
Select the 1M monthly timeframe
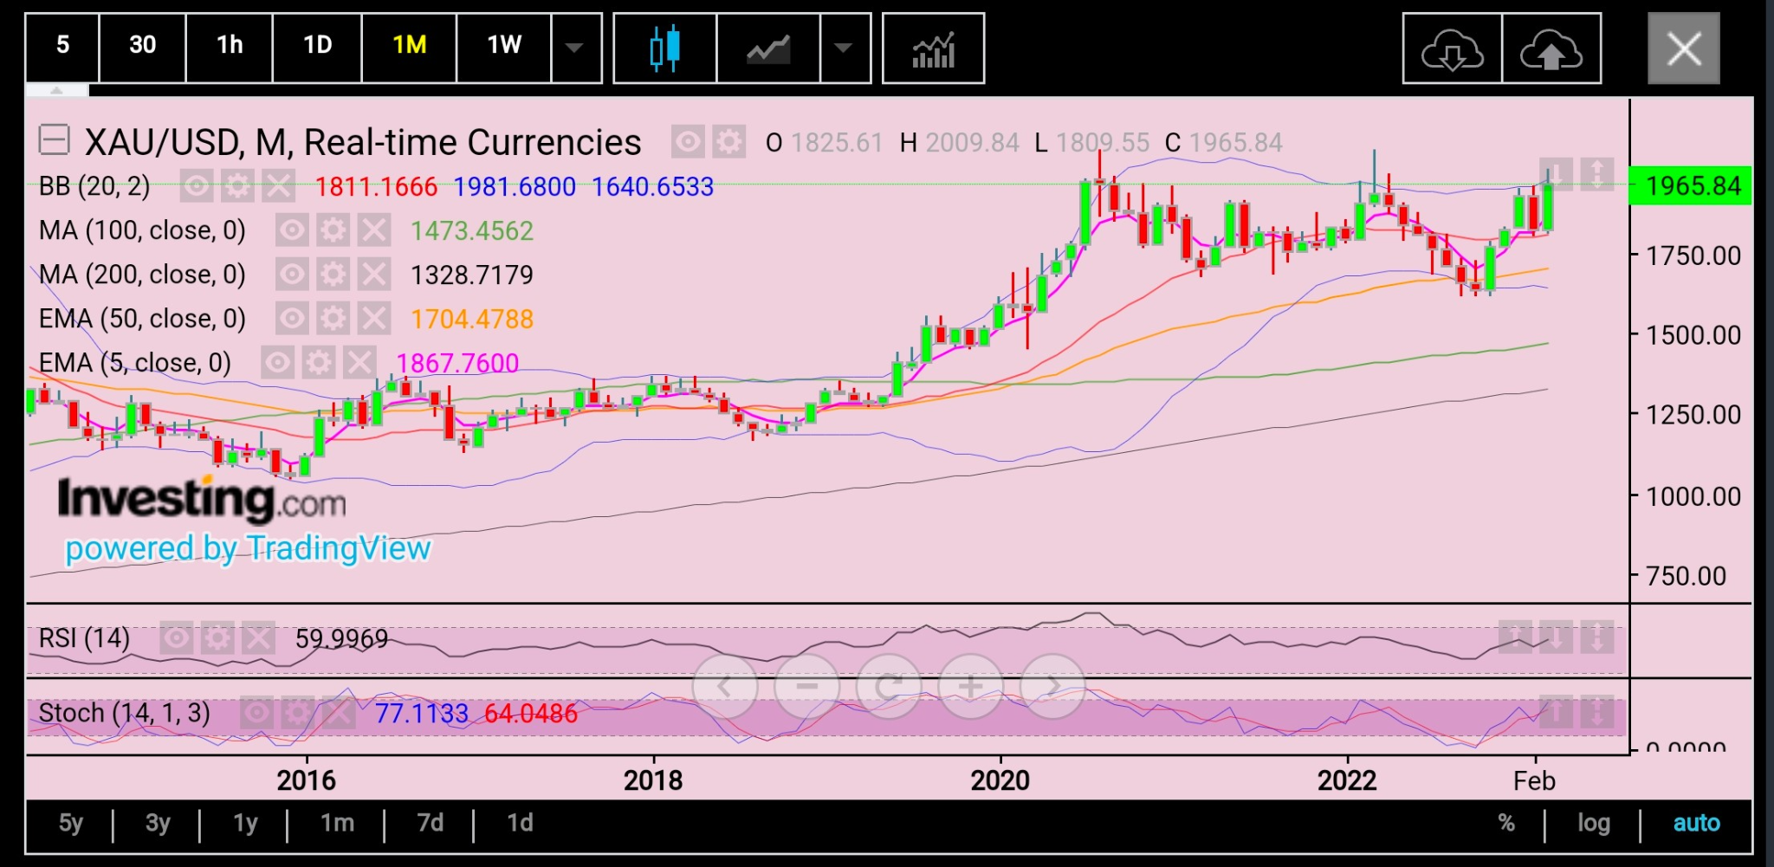(409, 48)
